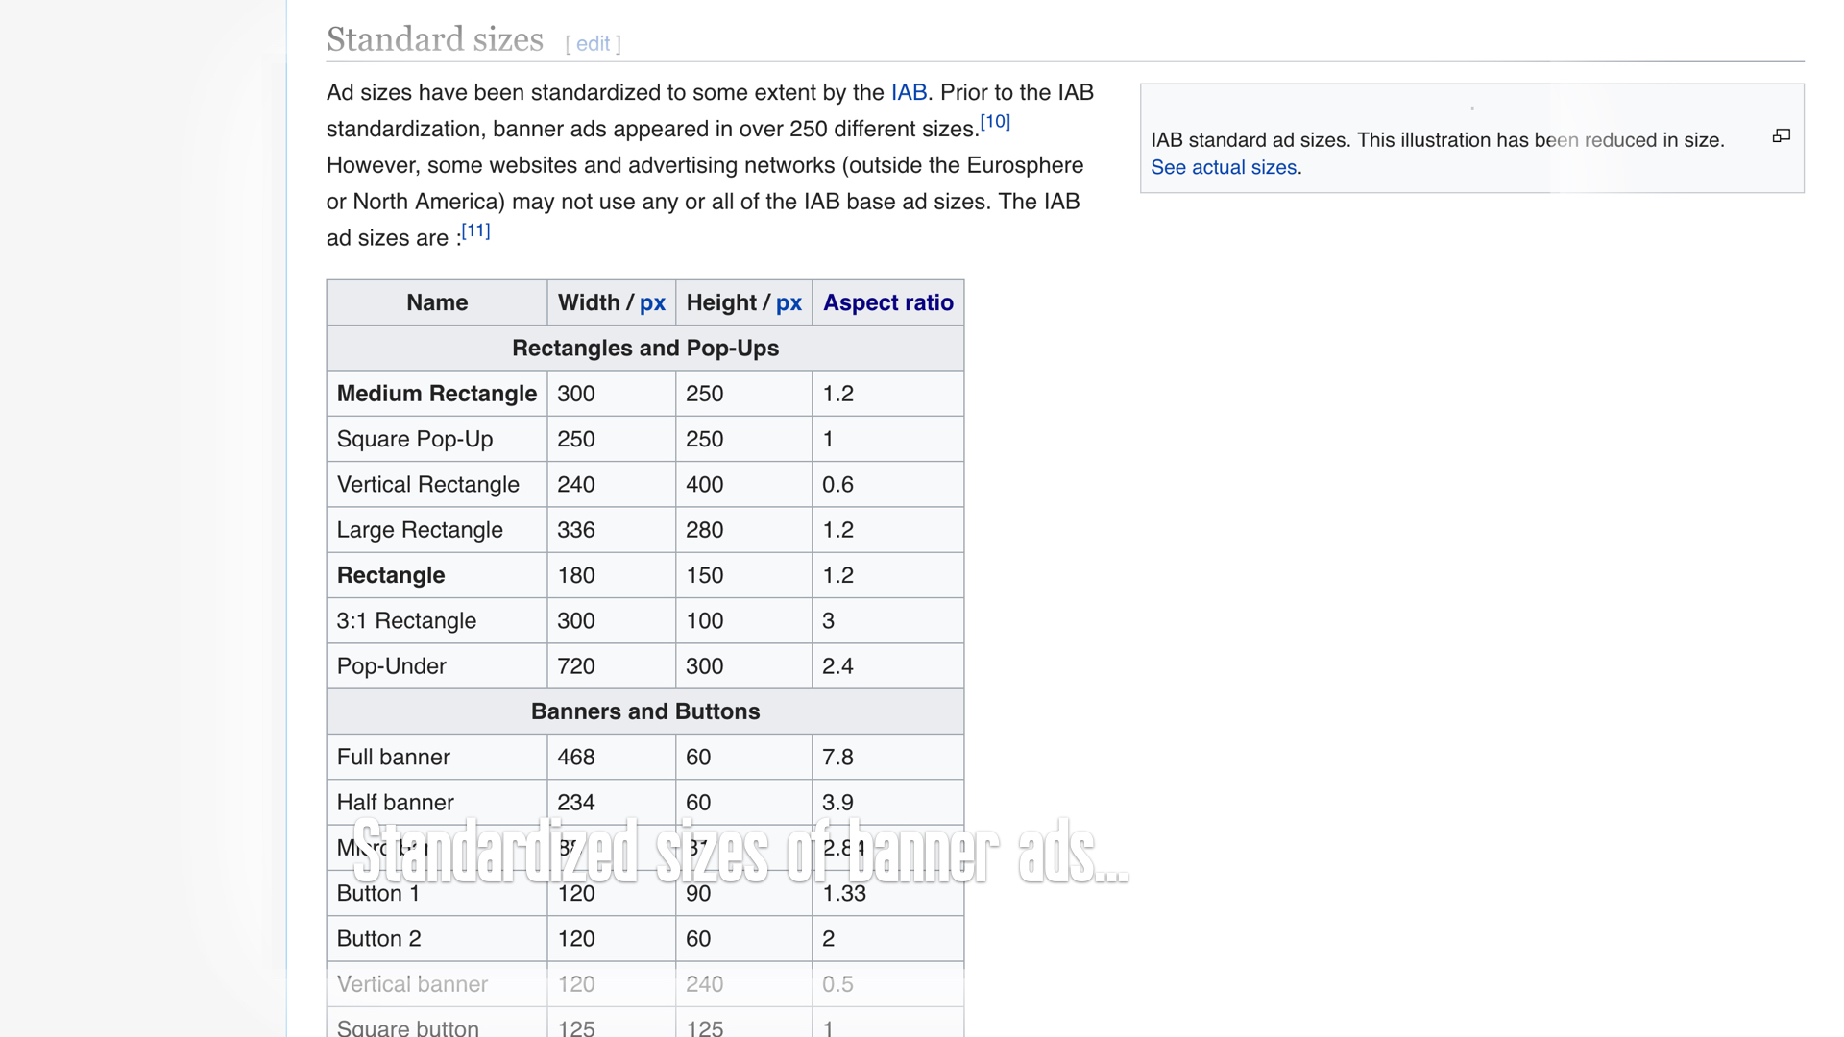This screenshot has width=1844, height=1037.
Task: Click width value 468 for Full banner
Action: [576, 758]
